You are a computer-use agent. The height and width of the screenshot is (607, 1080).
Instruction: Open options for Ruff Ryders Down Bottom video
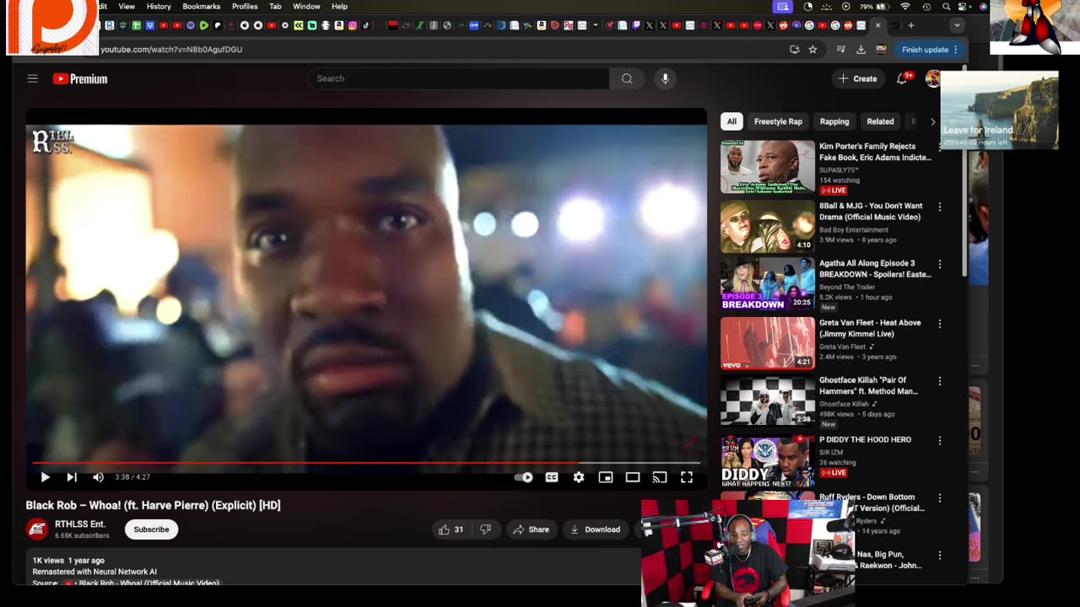click(940, 498)
